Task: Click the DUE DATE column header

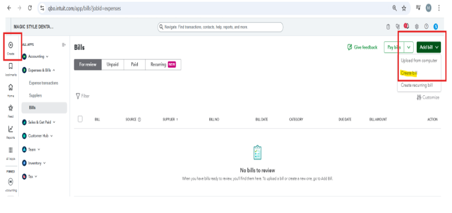Action: 345,119
